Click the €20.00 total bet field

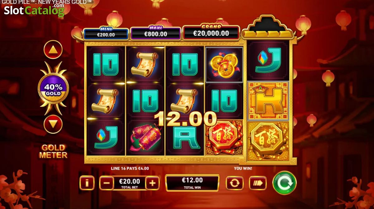point(129,183)
